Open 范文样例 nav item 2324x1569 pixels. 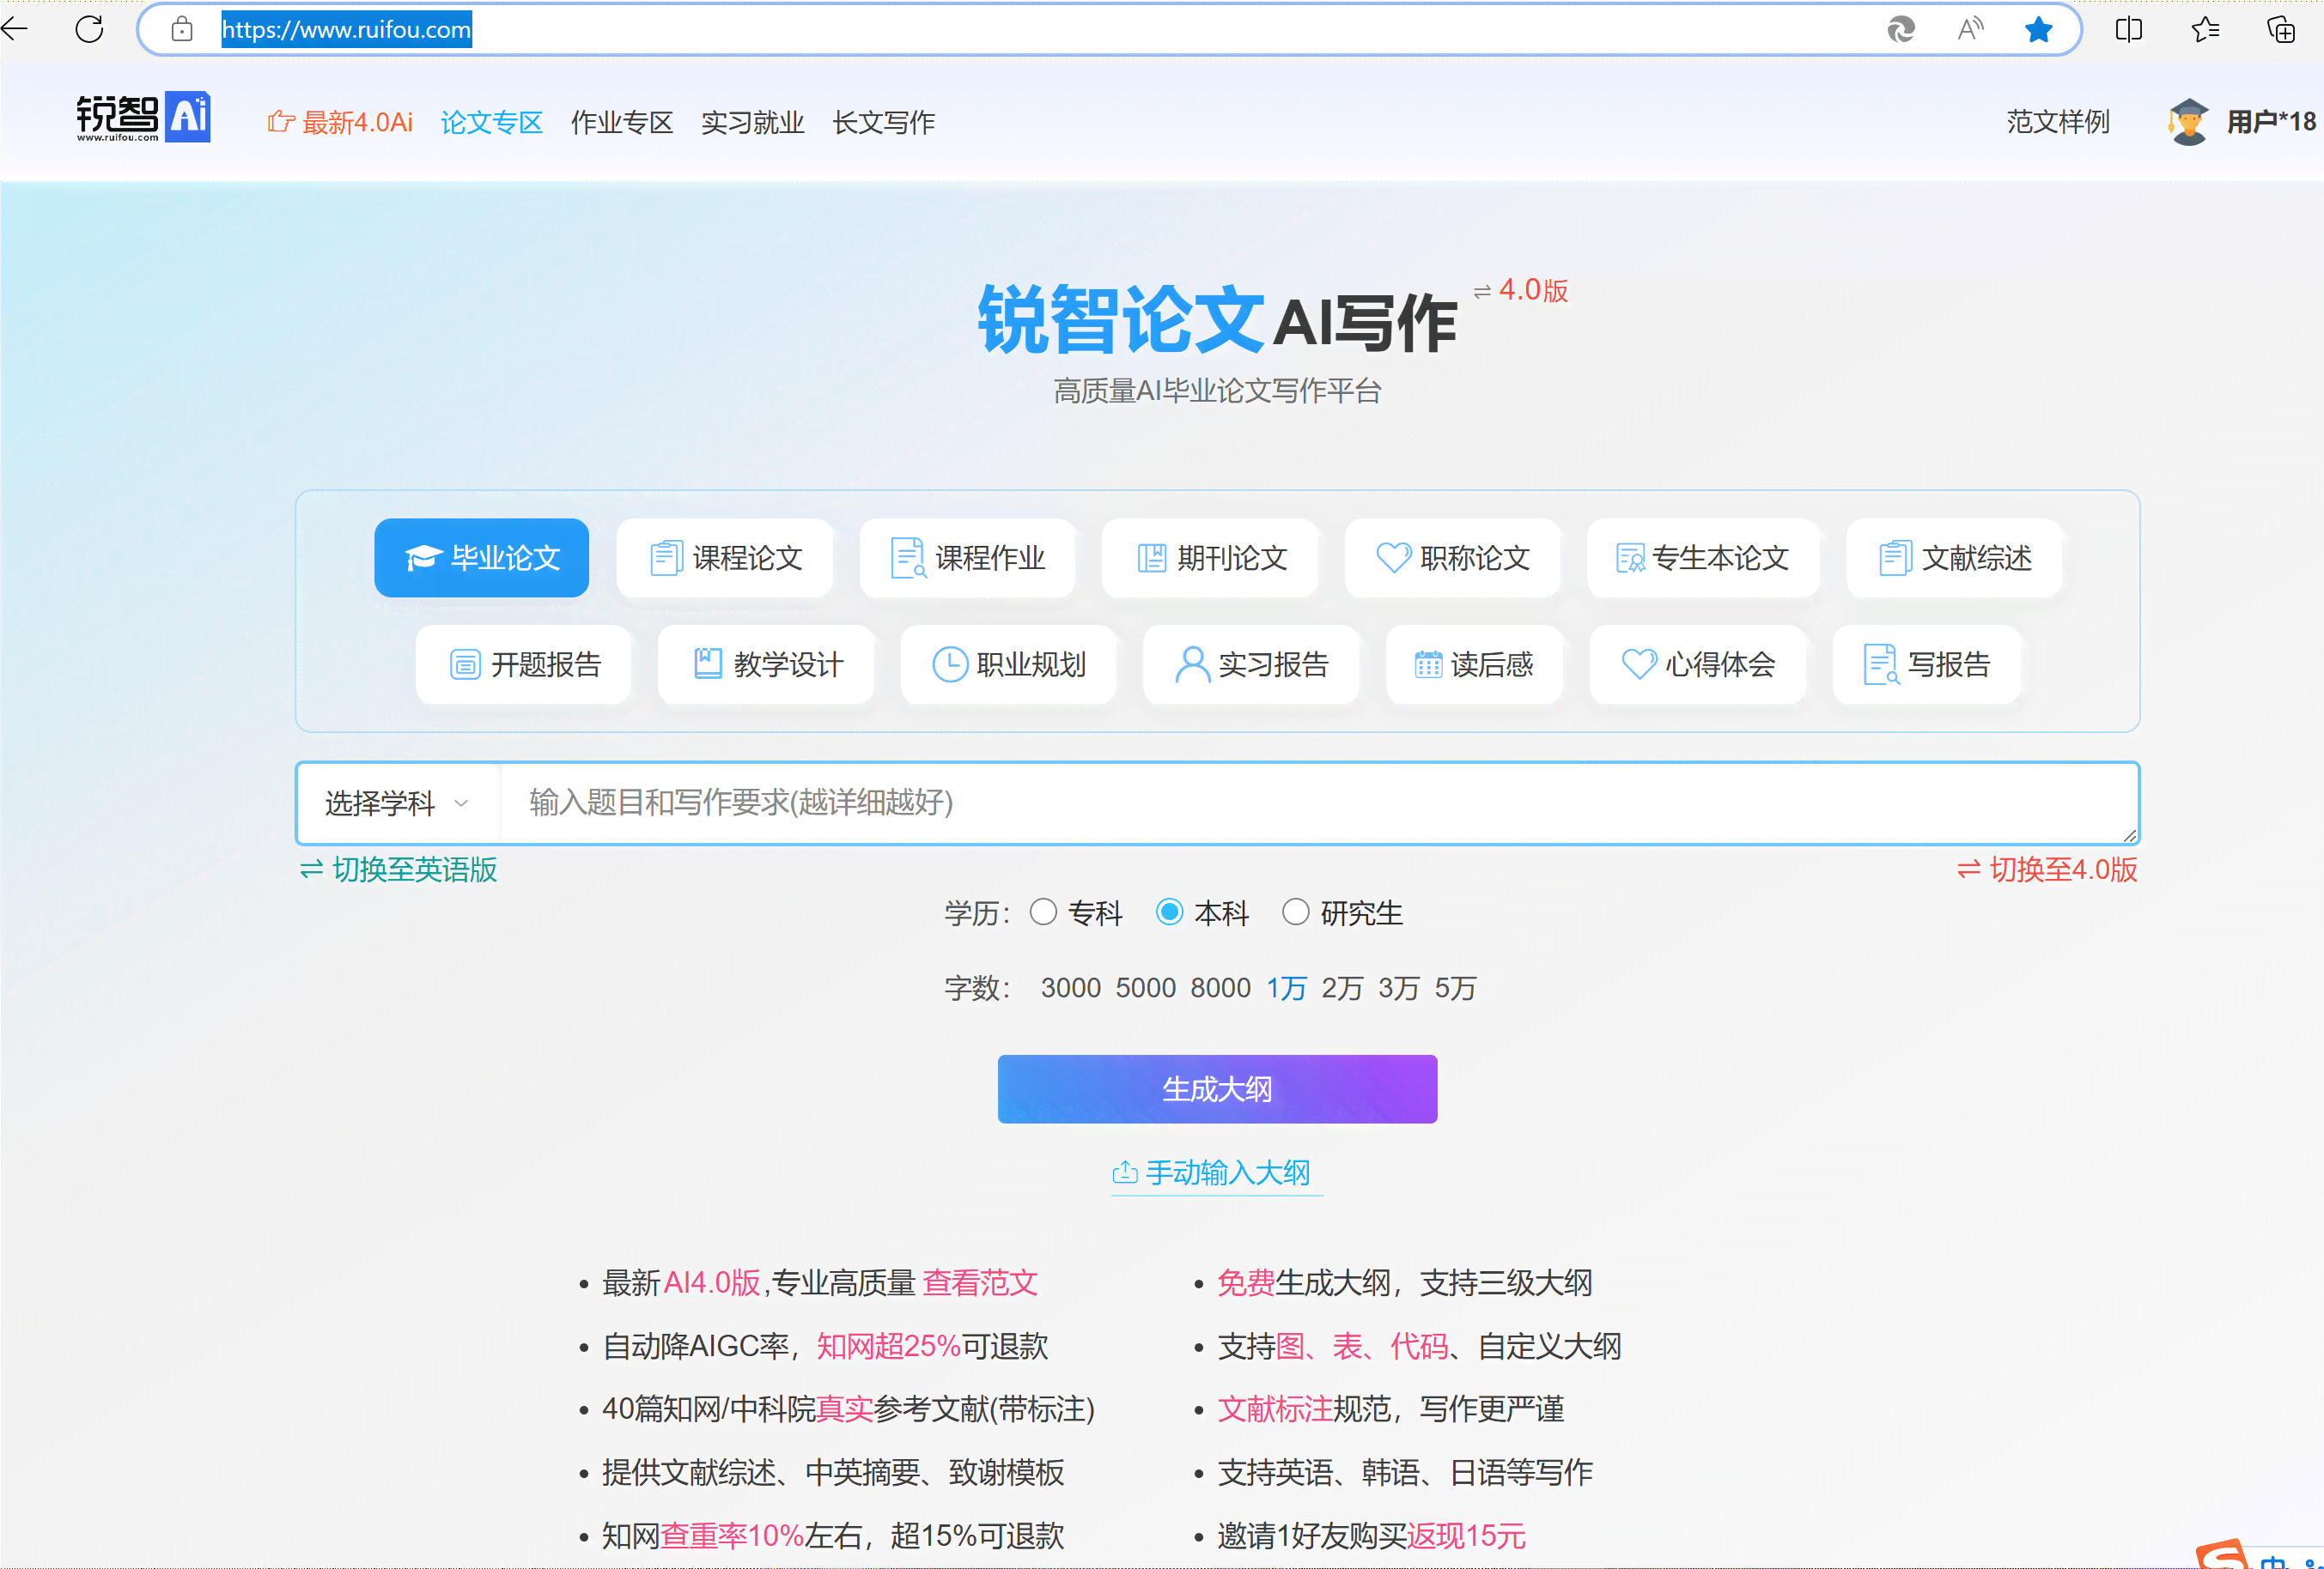point(2058,122)
